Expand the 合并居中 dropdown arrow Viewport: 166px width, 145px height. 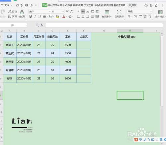[112, 17]
